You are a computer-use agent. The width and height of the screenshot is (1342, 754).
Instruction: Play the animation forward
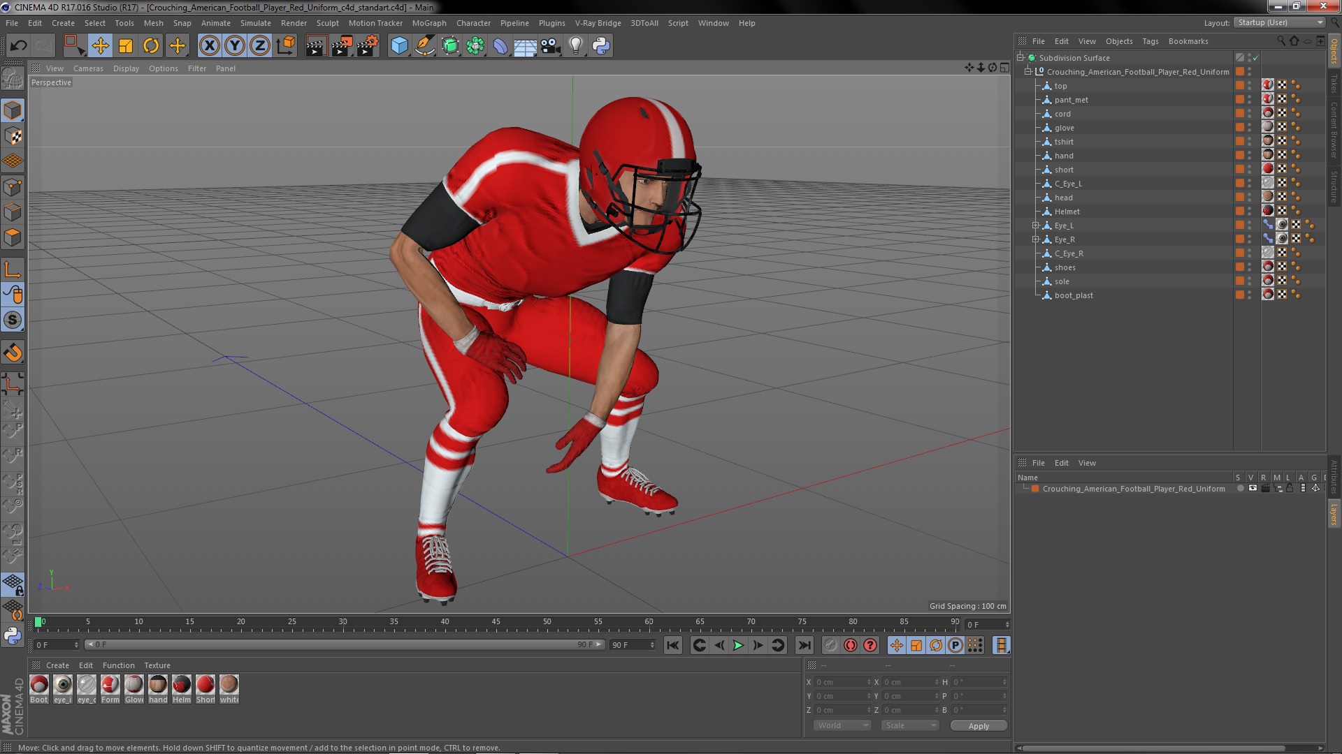click(x=738, y=645)
